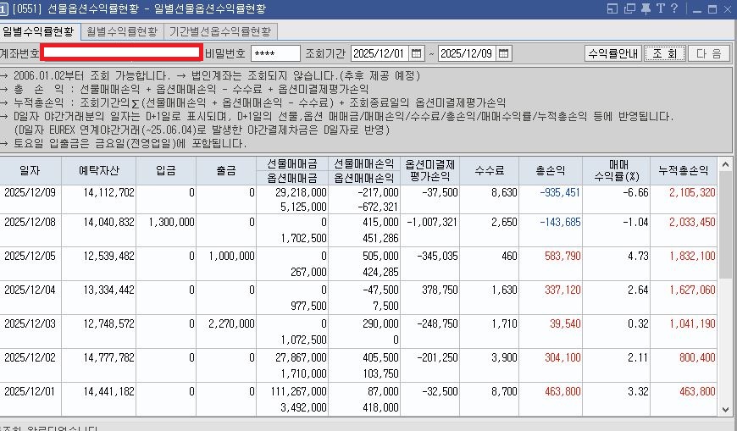Viewport: 737px width, 431px height.
Task: Click the table's vertical scrollbar thumb
Action: coord(725,224)
